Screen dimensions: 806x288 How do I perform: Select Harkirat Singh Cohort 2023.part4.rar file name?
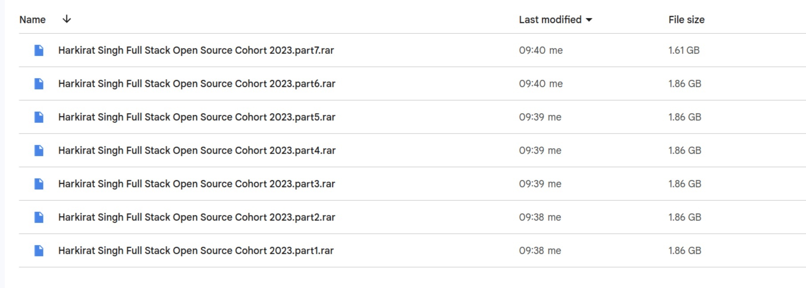pos(197,150)
